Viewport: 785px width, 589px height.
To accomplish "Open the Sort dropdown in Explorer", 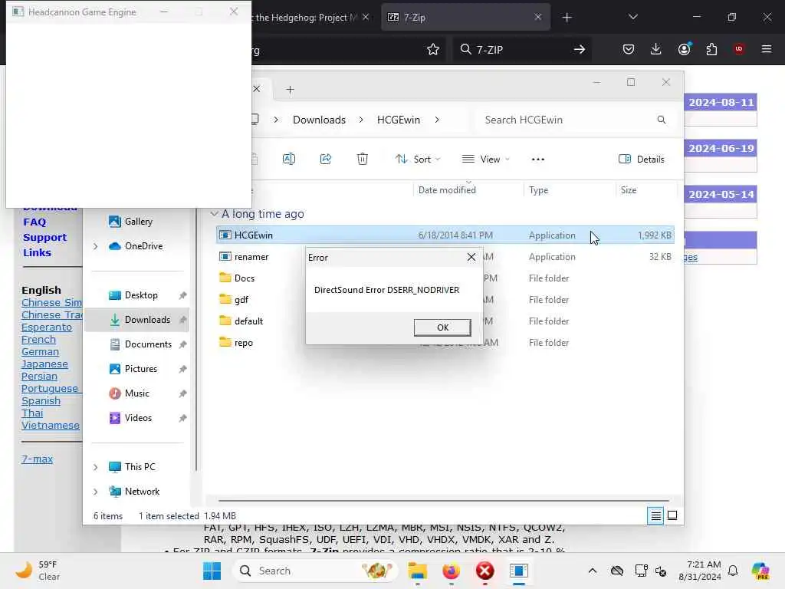I will (x=418, y=159).
